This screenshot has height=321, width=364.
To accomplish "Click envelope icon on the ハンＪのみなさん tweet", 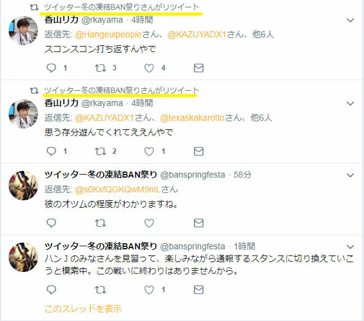I will pos(199,290).
